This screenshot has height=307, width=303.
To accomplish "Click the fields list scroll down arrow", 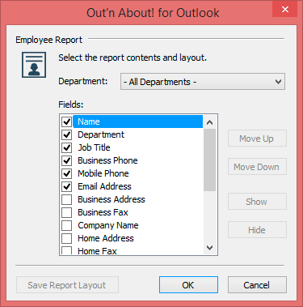I will pyautogui.click(x=209, y=247).
